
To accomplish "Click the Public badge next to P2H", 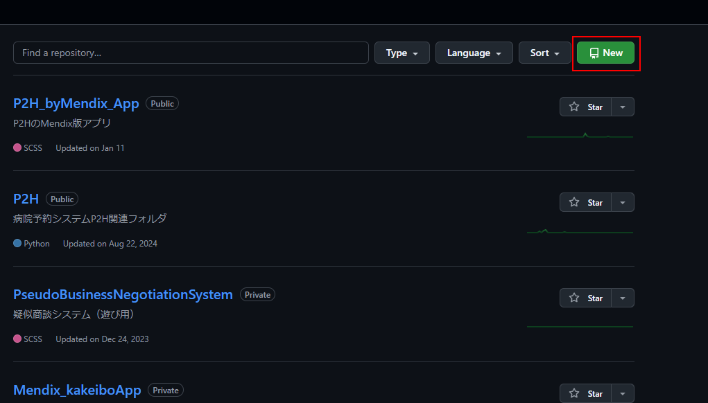I will pyautogui.click(x=62, y=199).
